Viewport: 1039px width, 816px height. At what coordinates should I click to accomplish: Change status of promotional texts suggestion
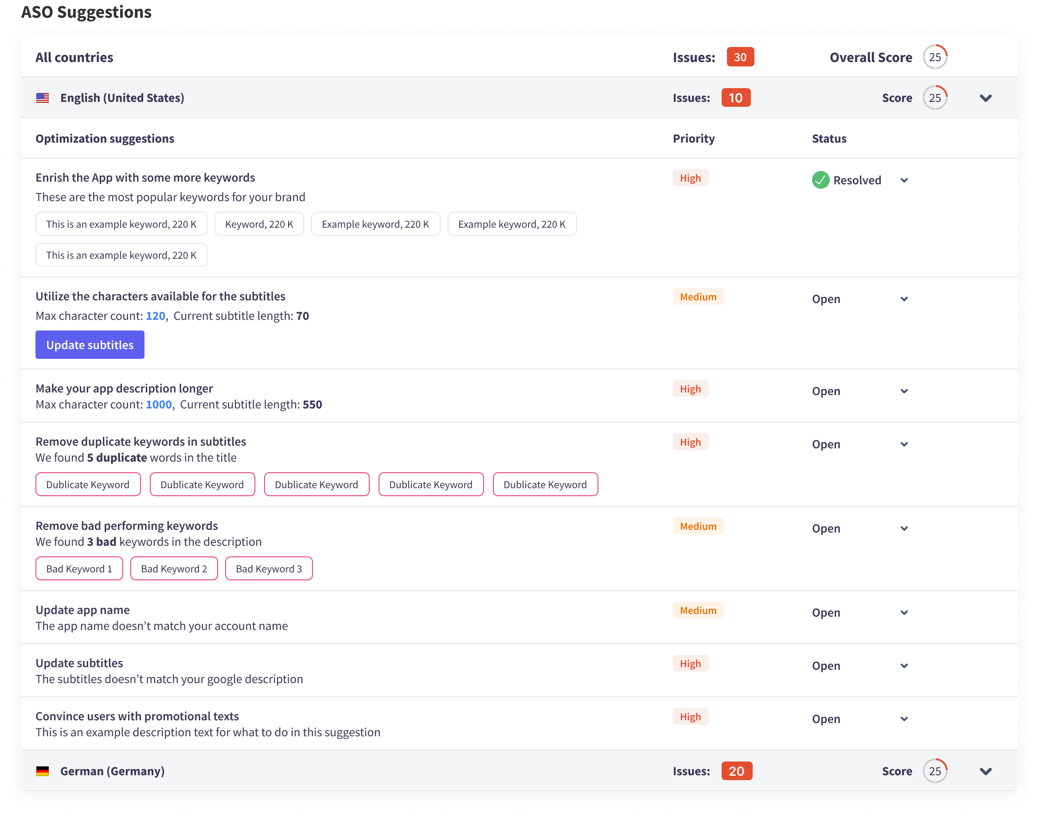pyautogui.click(x=904, y=719)
